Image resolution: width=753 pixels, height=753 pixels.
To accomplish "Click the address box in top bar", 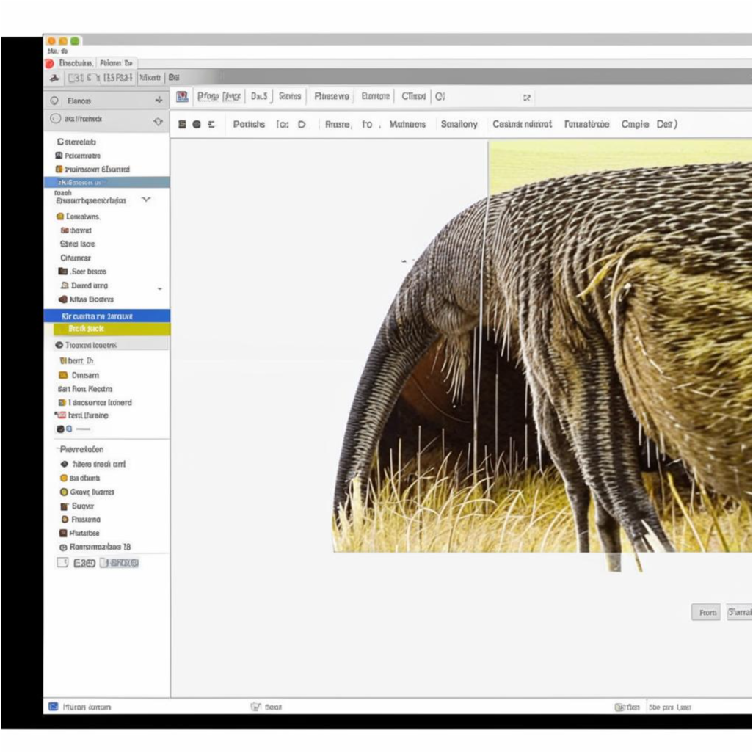I will (100, 78).
